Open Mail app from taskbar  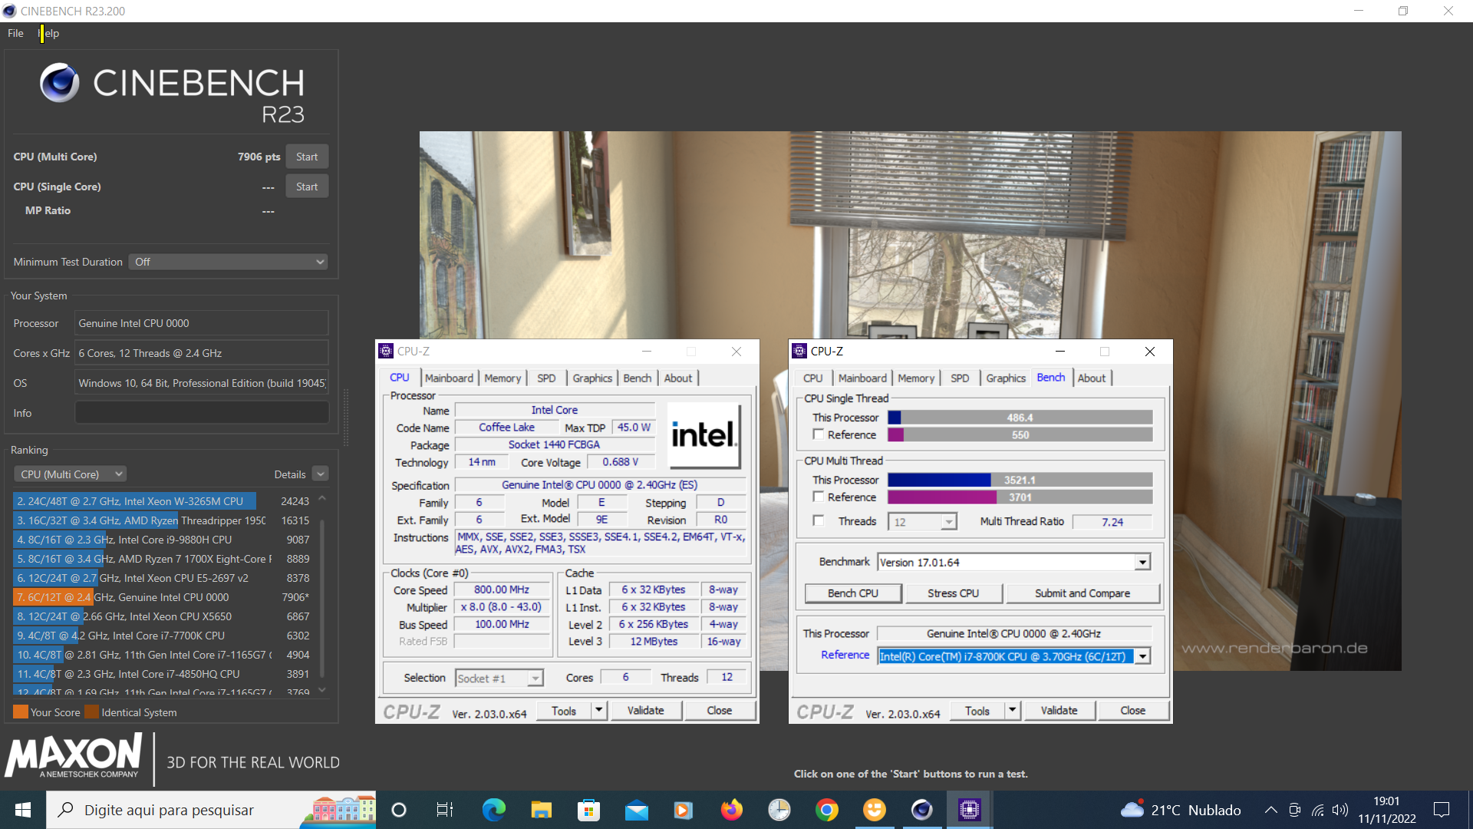tap(636, 810)
